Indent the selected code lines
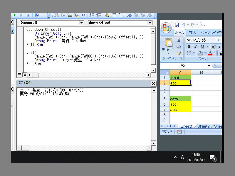Screen dimensions: 235x176 coord(92,15)
